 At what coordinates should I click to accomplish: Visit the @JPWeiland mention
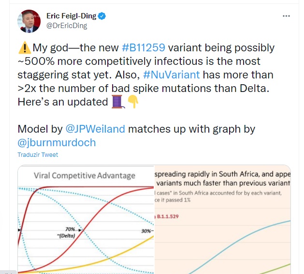click(x=94, y=129)
